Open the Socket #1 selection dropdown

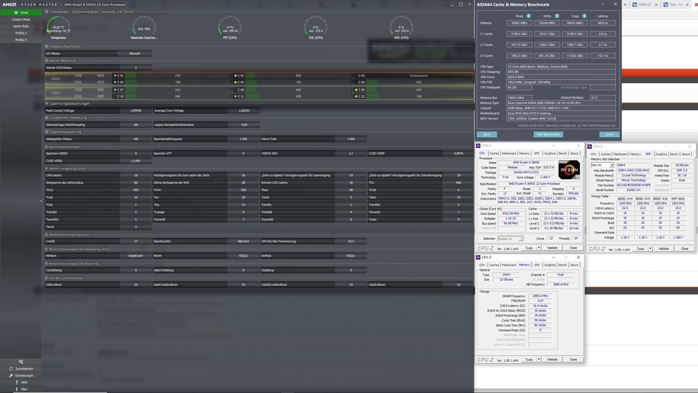point(520,239)
